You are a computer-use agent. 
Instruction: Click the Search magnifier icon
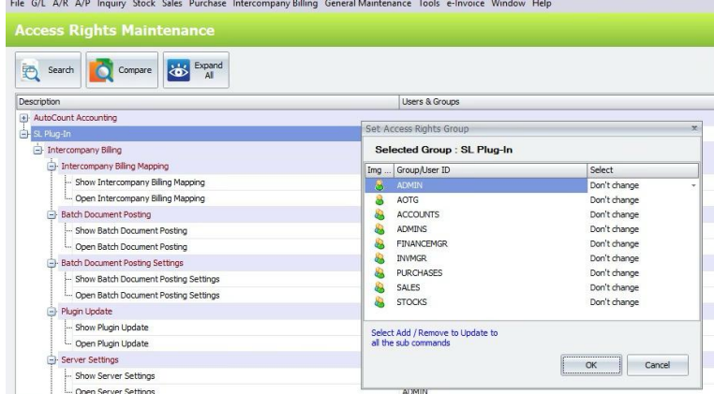coord(31,70)
